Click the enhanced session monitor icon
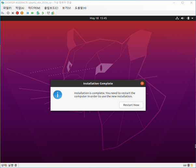 coord(49,13)
